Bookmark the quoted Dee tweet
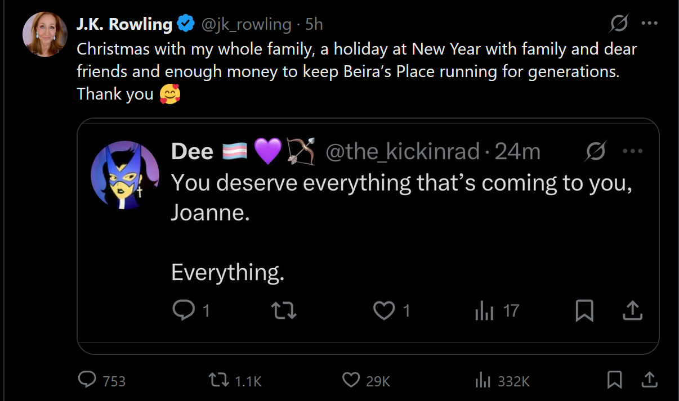The height and width of the screenshot is (401, 679). click(x=584, y=310)
